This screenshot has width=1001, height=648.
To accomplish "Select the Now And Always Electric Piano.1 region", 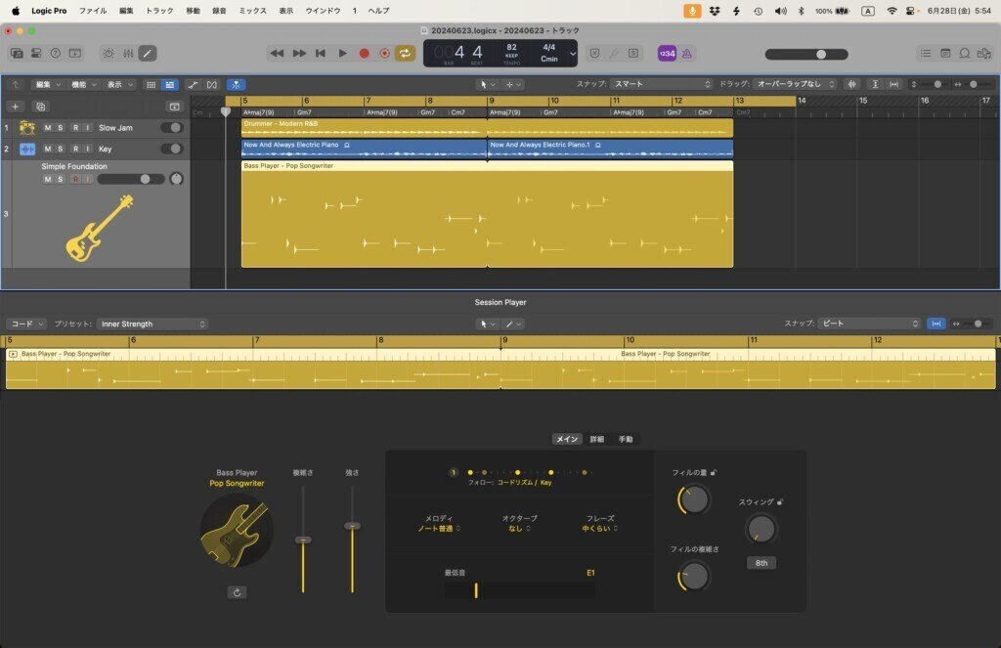I will [x=610, y=149].
